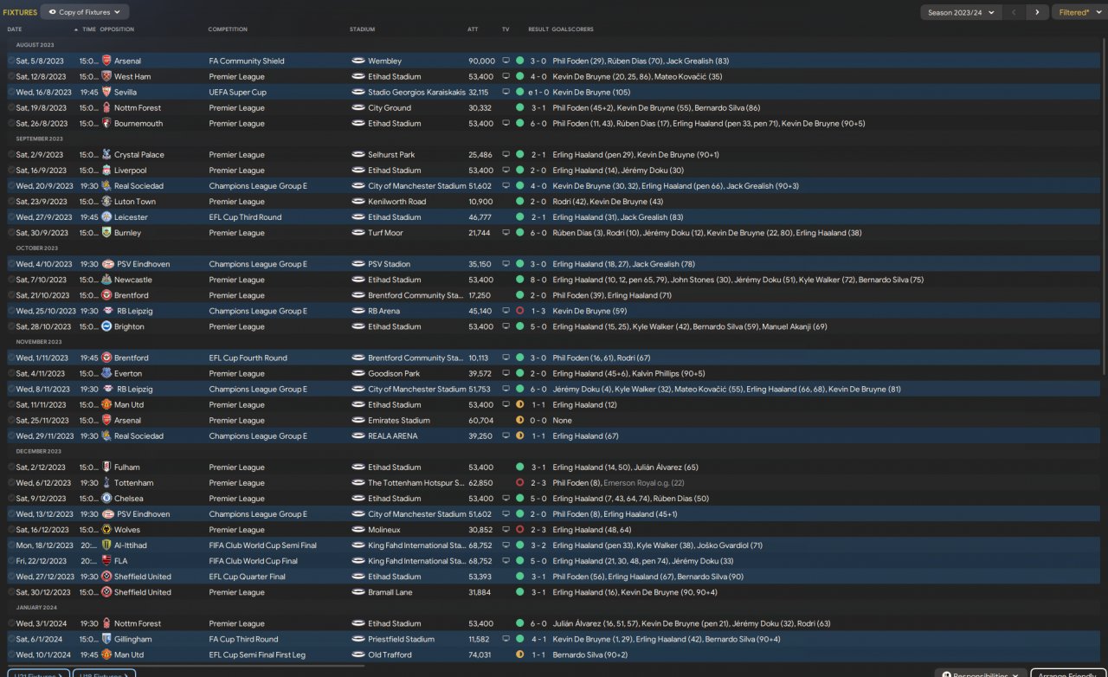Viewport: 1108px width, 677px height.
Task: Click the stadium icon beside Goodison Park
Action: [x=358, y=373]
